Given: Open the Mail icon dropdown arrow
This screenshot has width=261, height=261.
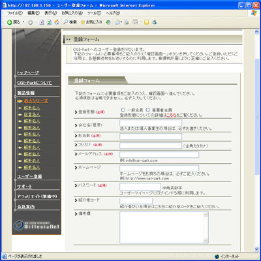Looking at the screenshot, I should tap(121, 22).
